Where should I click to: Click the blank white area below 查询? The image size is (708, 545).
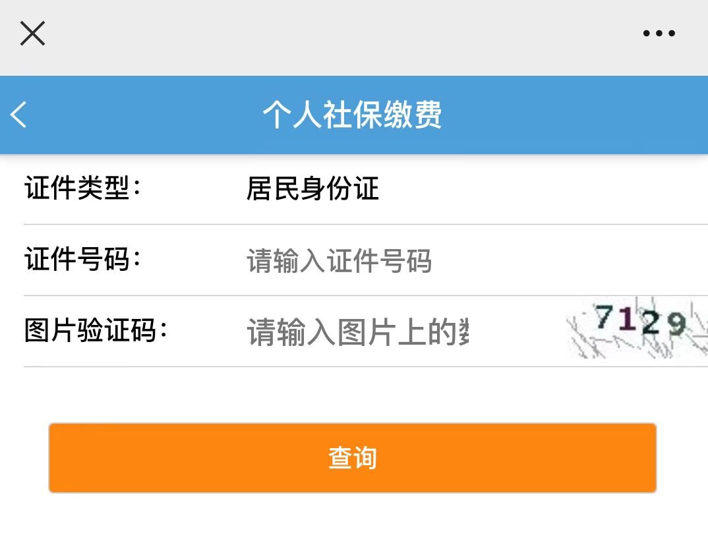(x=353, y=521)
